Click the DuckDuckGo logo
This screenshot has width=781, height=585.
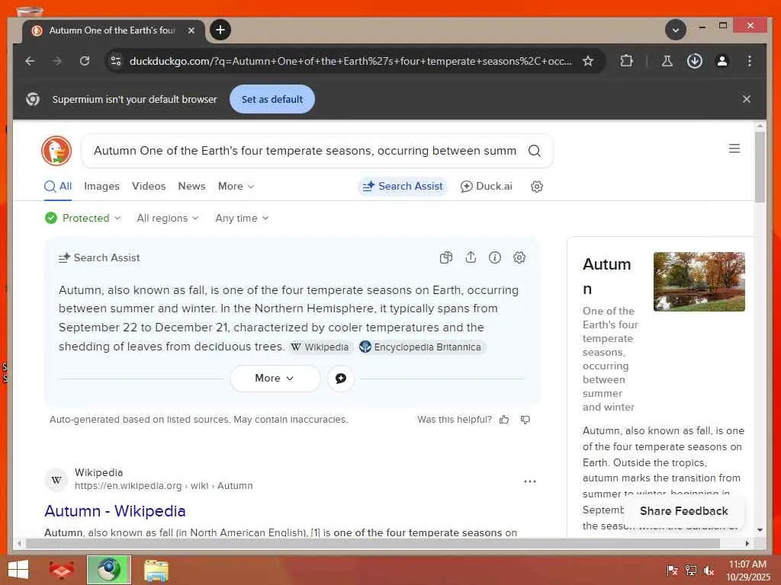coord(56,151)
